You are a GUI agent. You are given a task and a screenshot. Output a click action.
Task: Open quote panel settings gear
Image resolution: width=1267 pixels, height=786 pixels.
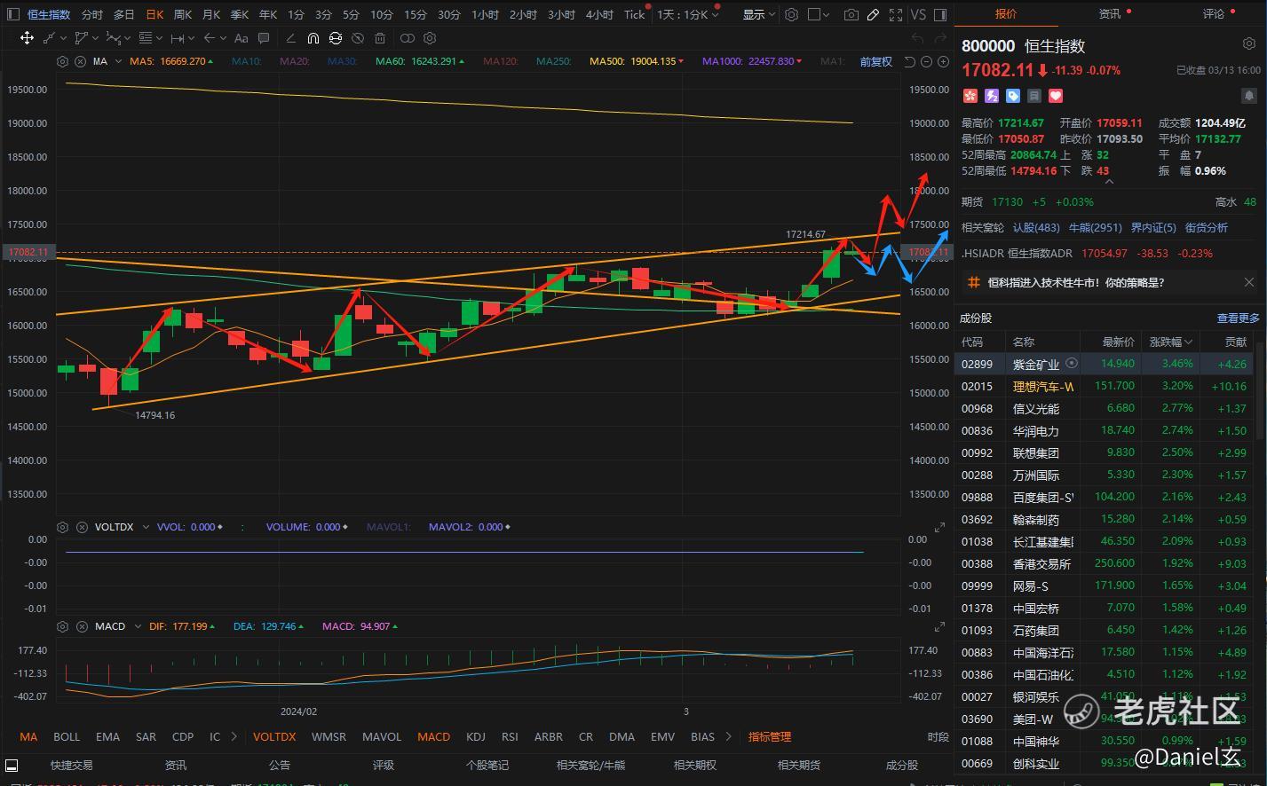pos(1248,43)
